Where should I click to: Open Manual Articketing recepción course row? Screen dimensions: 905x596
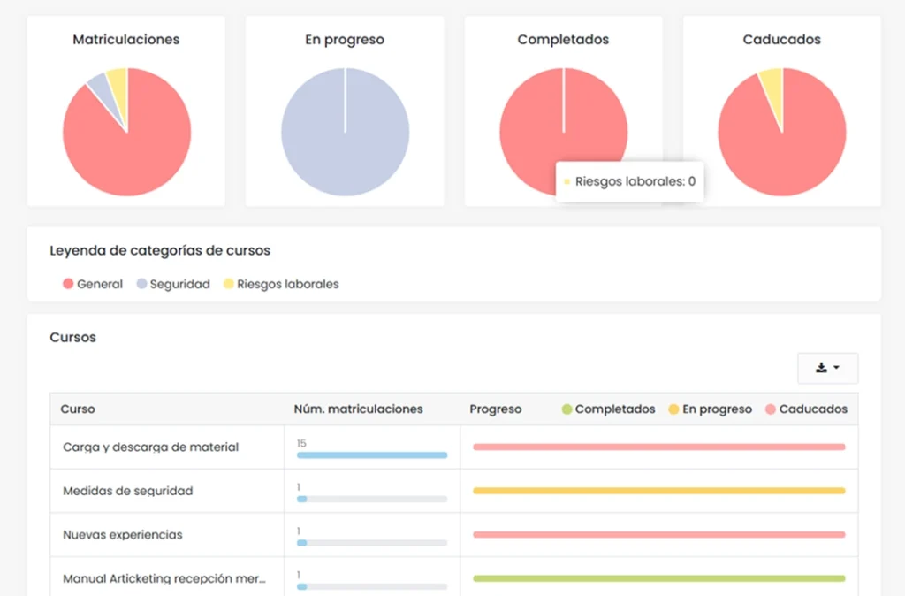[164, 579]
